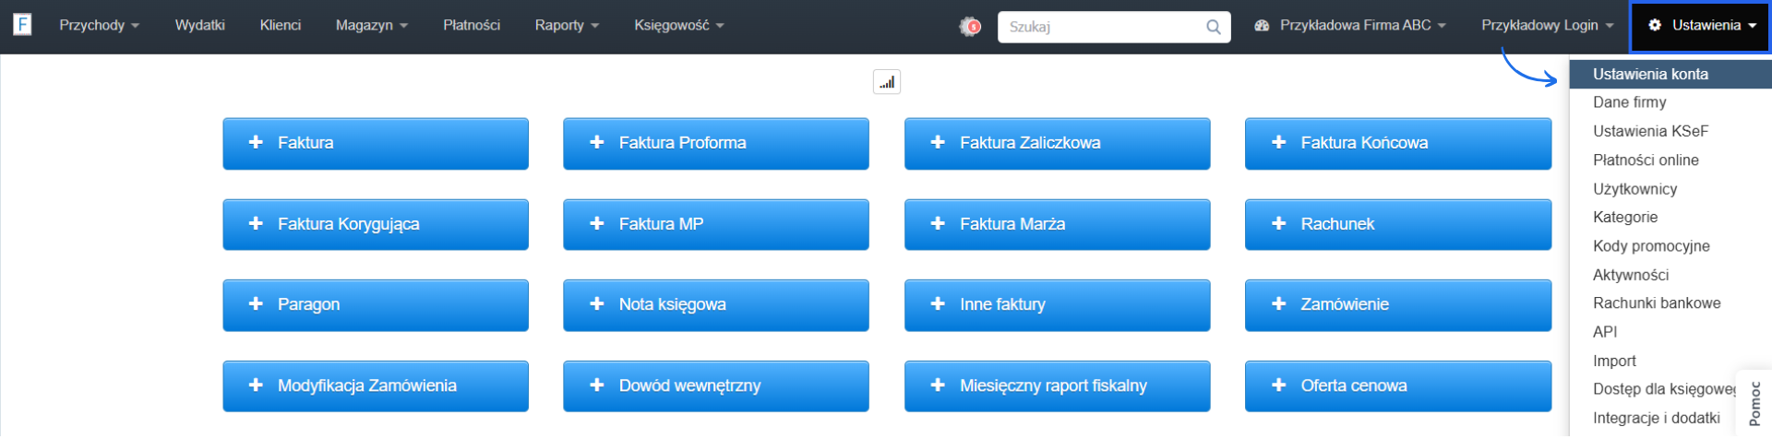Open the Przychody dropdown menu
The height and width of the screenshot is (439, 1772).
click(x=99, y=25)
